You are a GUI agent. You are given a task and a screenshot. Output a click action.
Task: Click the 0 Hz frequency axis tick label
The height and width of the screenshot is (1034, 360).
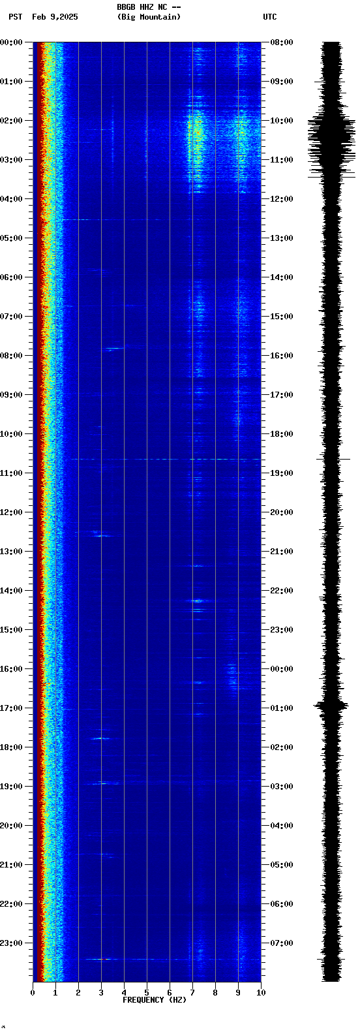33,993
